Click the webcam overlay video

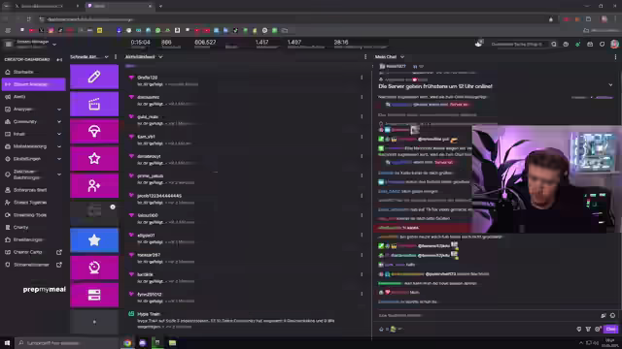546,179
